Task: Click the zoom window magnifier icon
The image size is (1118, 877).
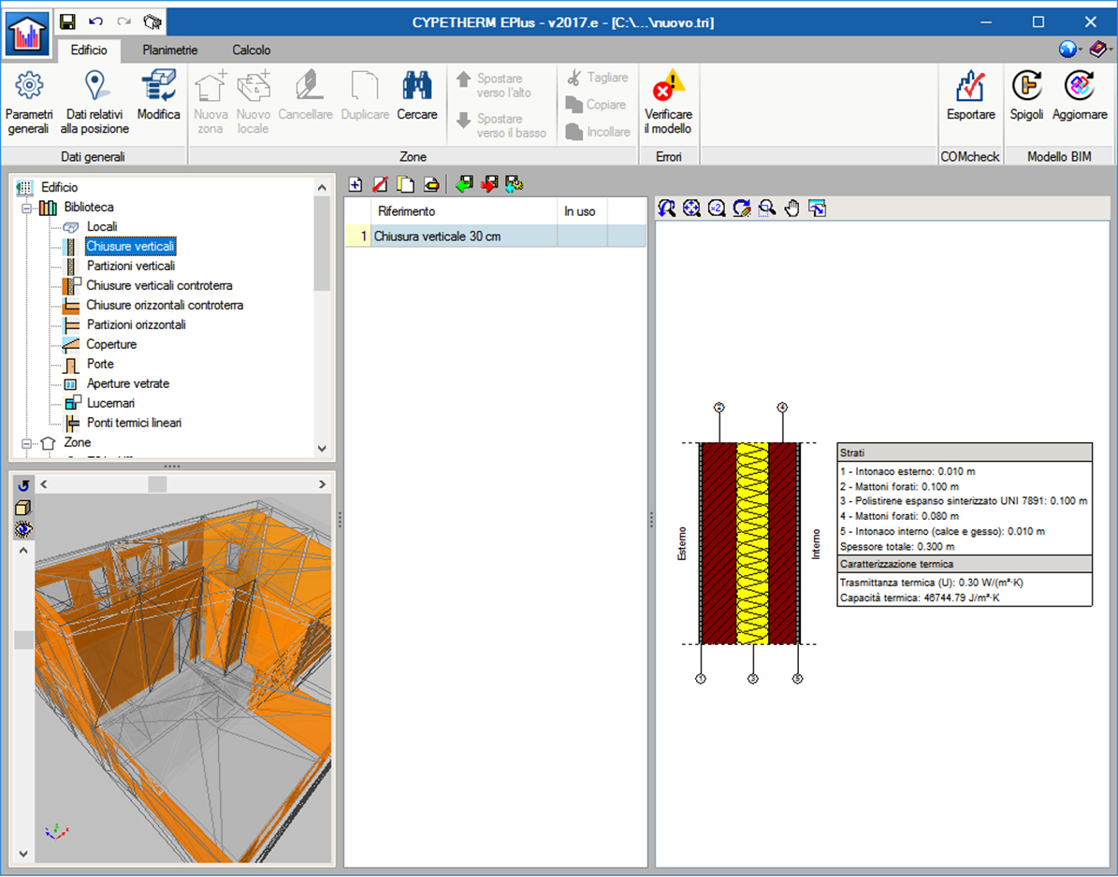Action: [767, 208]
